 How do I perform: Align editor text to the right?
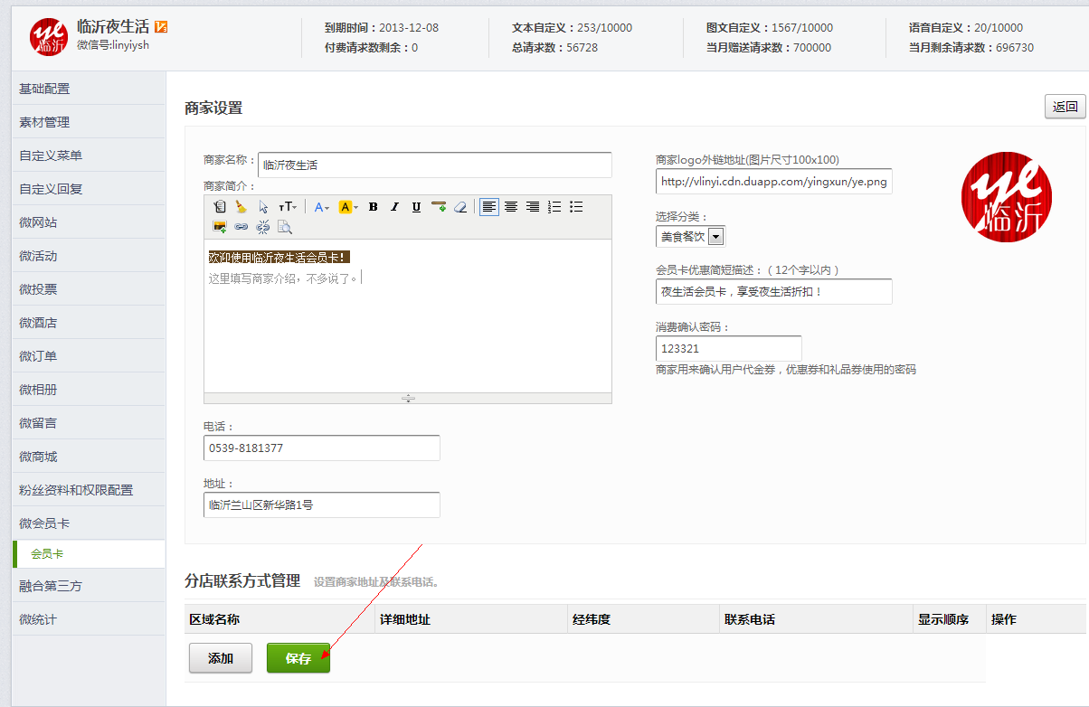pos(533,207)
